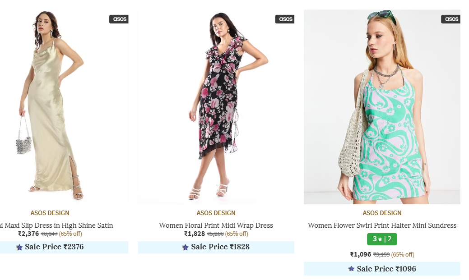Click ASOS DESIGN brand under floral dress
The image size is (469, 280).
[x=216, y=213]
